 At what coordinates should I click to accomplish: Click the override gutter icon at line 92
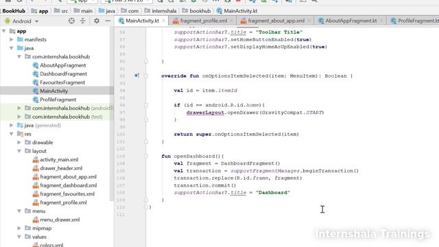pyautogui.click(x=137, y=75)
